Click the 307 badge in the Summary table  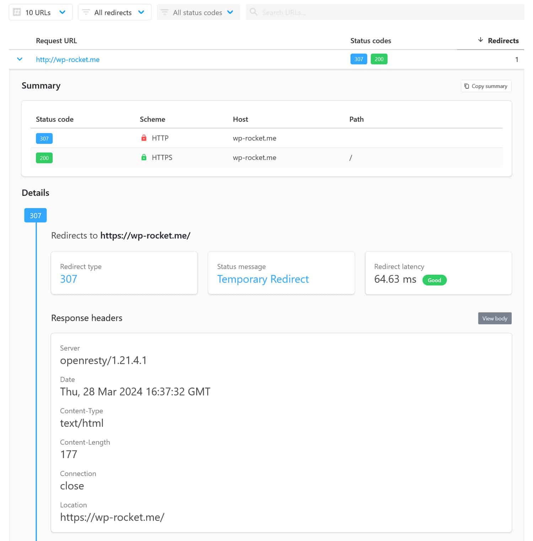[x=44, y=138]
